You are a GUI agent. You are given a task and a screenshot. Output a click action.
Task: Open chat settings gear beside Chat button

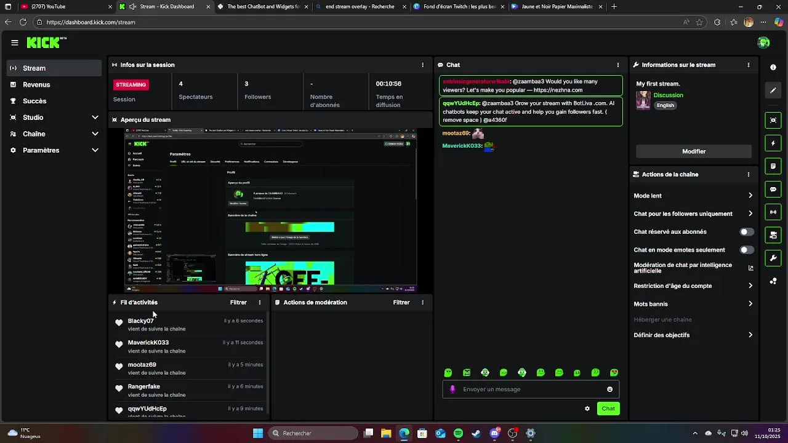point(587,409)
